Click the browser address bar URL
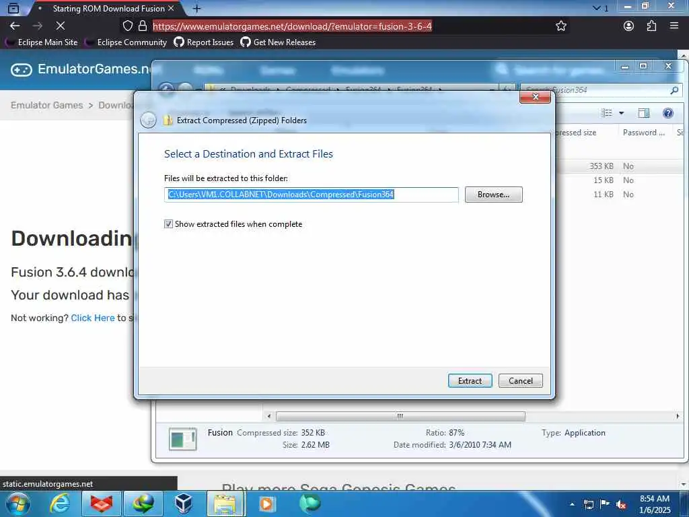 tap(292, 26)
